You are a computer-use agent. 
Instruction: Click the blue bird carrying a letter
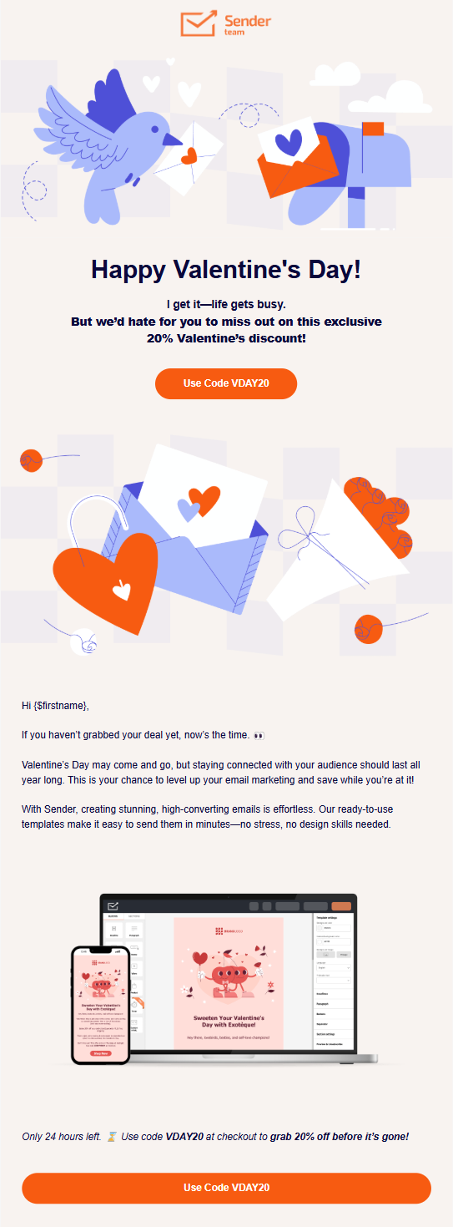111,148
